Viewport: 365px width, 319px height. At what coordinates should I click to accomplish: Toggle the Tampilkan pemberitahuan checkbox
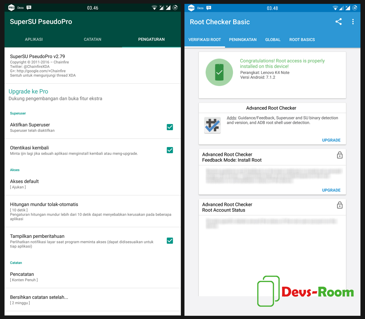170,241
